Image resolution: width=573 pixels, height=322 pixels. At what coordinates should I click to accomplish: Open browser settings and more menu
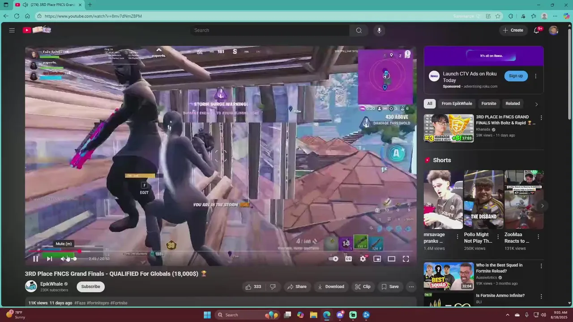pos(555,16)
